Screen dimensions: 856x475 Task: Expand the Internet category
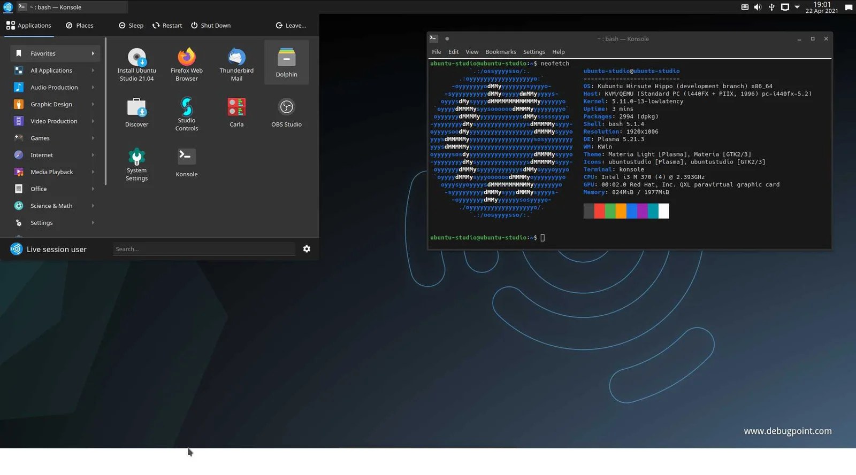55,155
